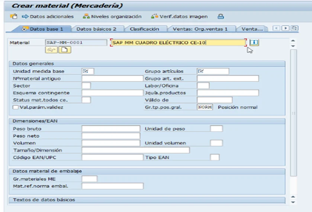Click the Tipo EAN field
Screen dimensions: 312x212
click(x=215, y=157)
